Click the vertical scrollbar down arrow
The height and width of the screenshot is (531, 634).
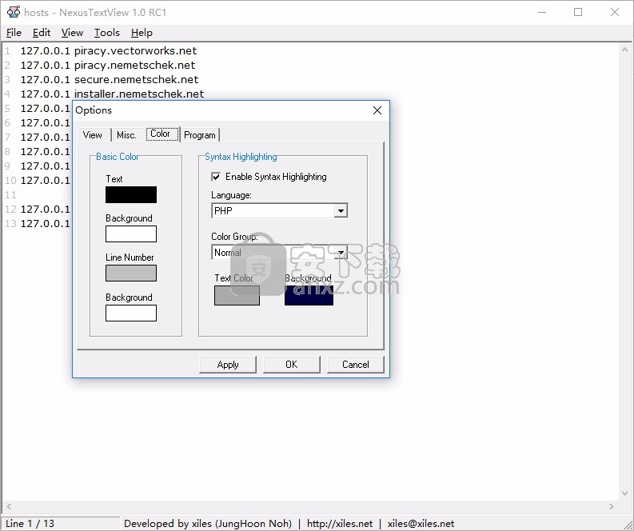tap(624, 493)
